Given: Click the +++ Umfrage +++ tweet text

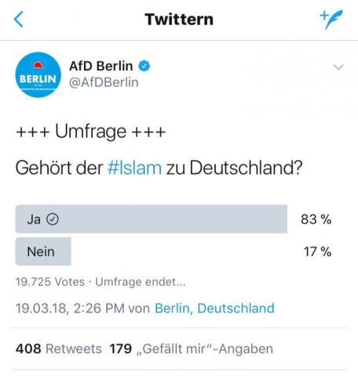Looking at the screenshot, I should point(90,132).
